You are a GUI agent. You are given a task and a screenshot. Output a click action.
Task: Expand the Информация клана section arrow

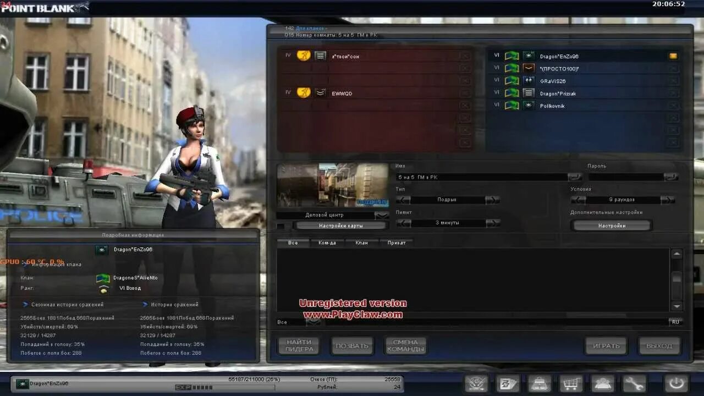coord(25,264)
